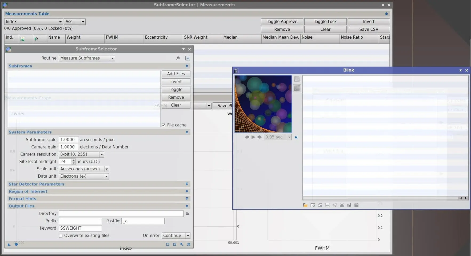
Task: Click the New Instance triangle in SubframeSelector
Action: 9,244
